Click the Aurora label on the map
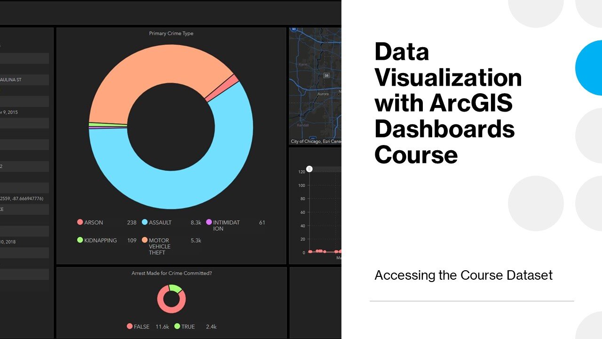This screenshot has width=602, height=339. (x=323, y=94)
